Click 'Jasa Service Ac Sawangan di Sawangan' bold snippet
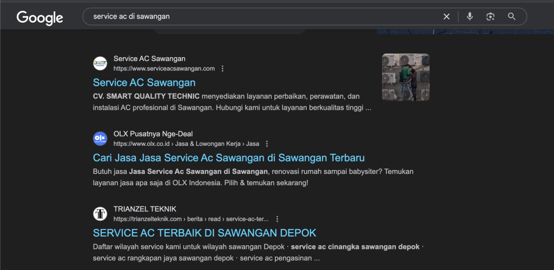 click(x=199, y=172)
